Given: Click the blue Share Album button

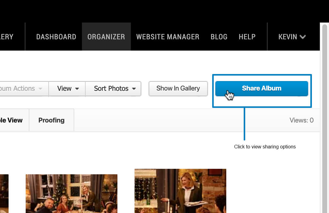Looking at the screenshot, I should pyautogui.click(x=261, y=89).
